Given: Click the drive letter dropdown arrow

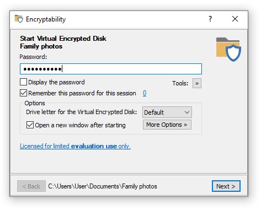Looking at the screenshot, I should click(187, 112).
